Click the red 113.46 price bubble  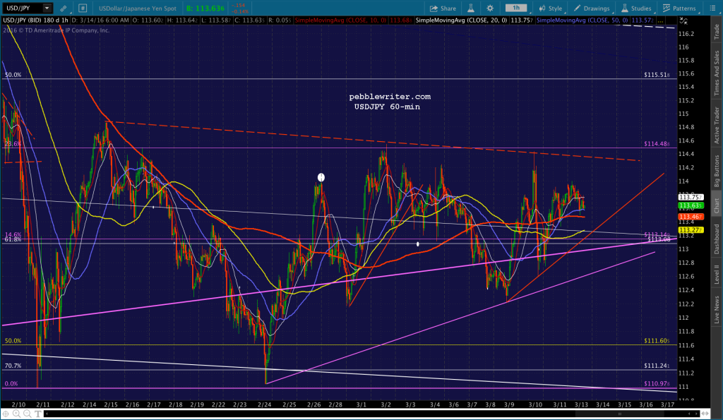(691, 217)
